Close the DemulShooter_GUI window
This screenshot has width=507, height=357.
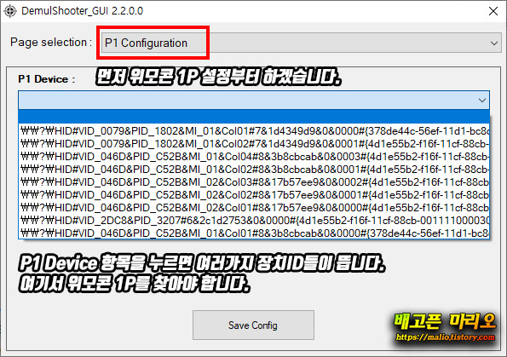(493, 11)
